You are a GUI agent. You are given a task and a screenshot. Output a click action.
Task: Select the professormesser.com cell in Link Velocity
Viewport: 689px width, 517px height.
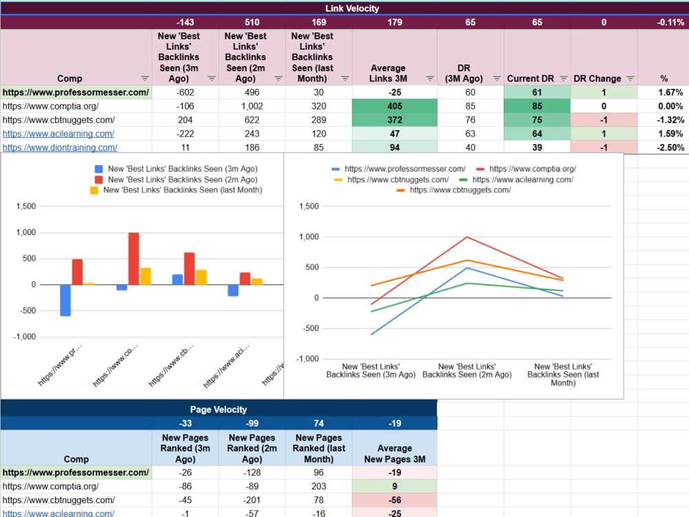coord(76,92)
